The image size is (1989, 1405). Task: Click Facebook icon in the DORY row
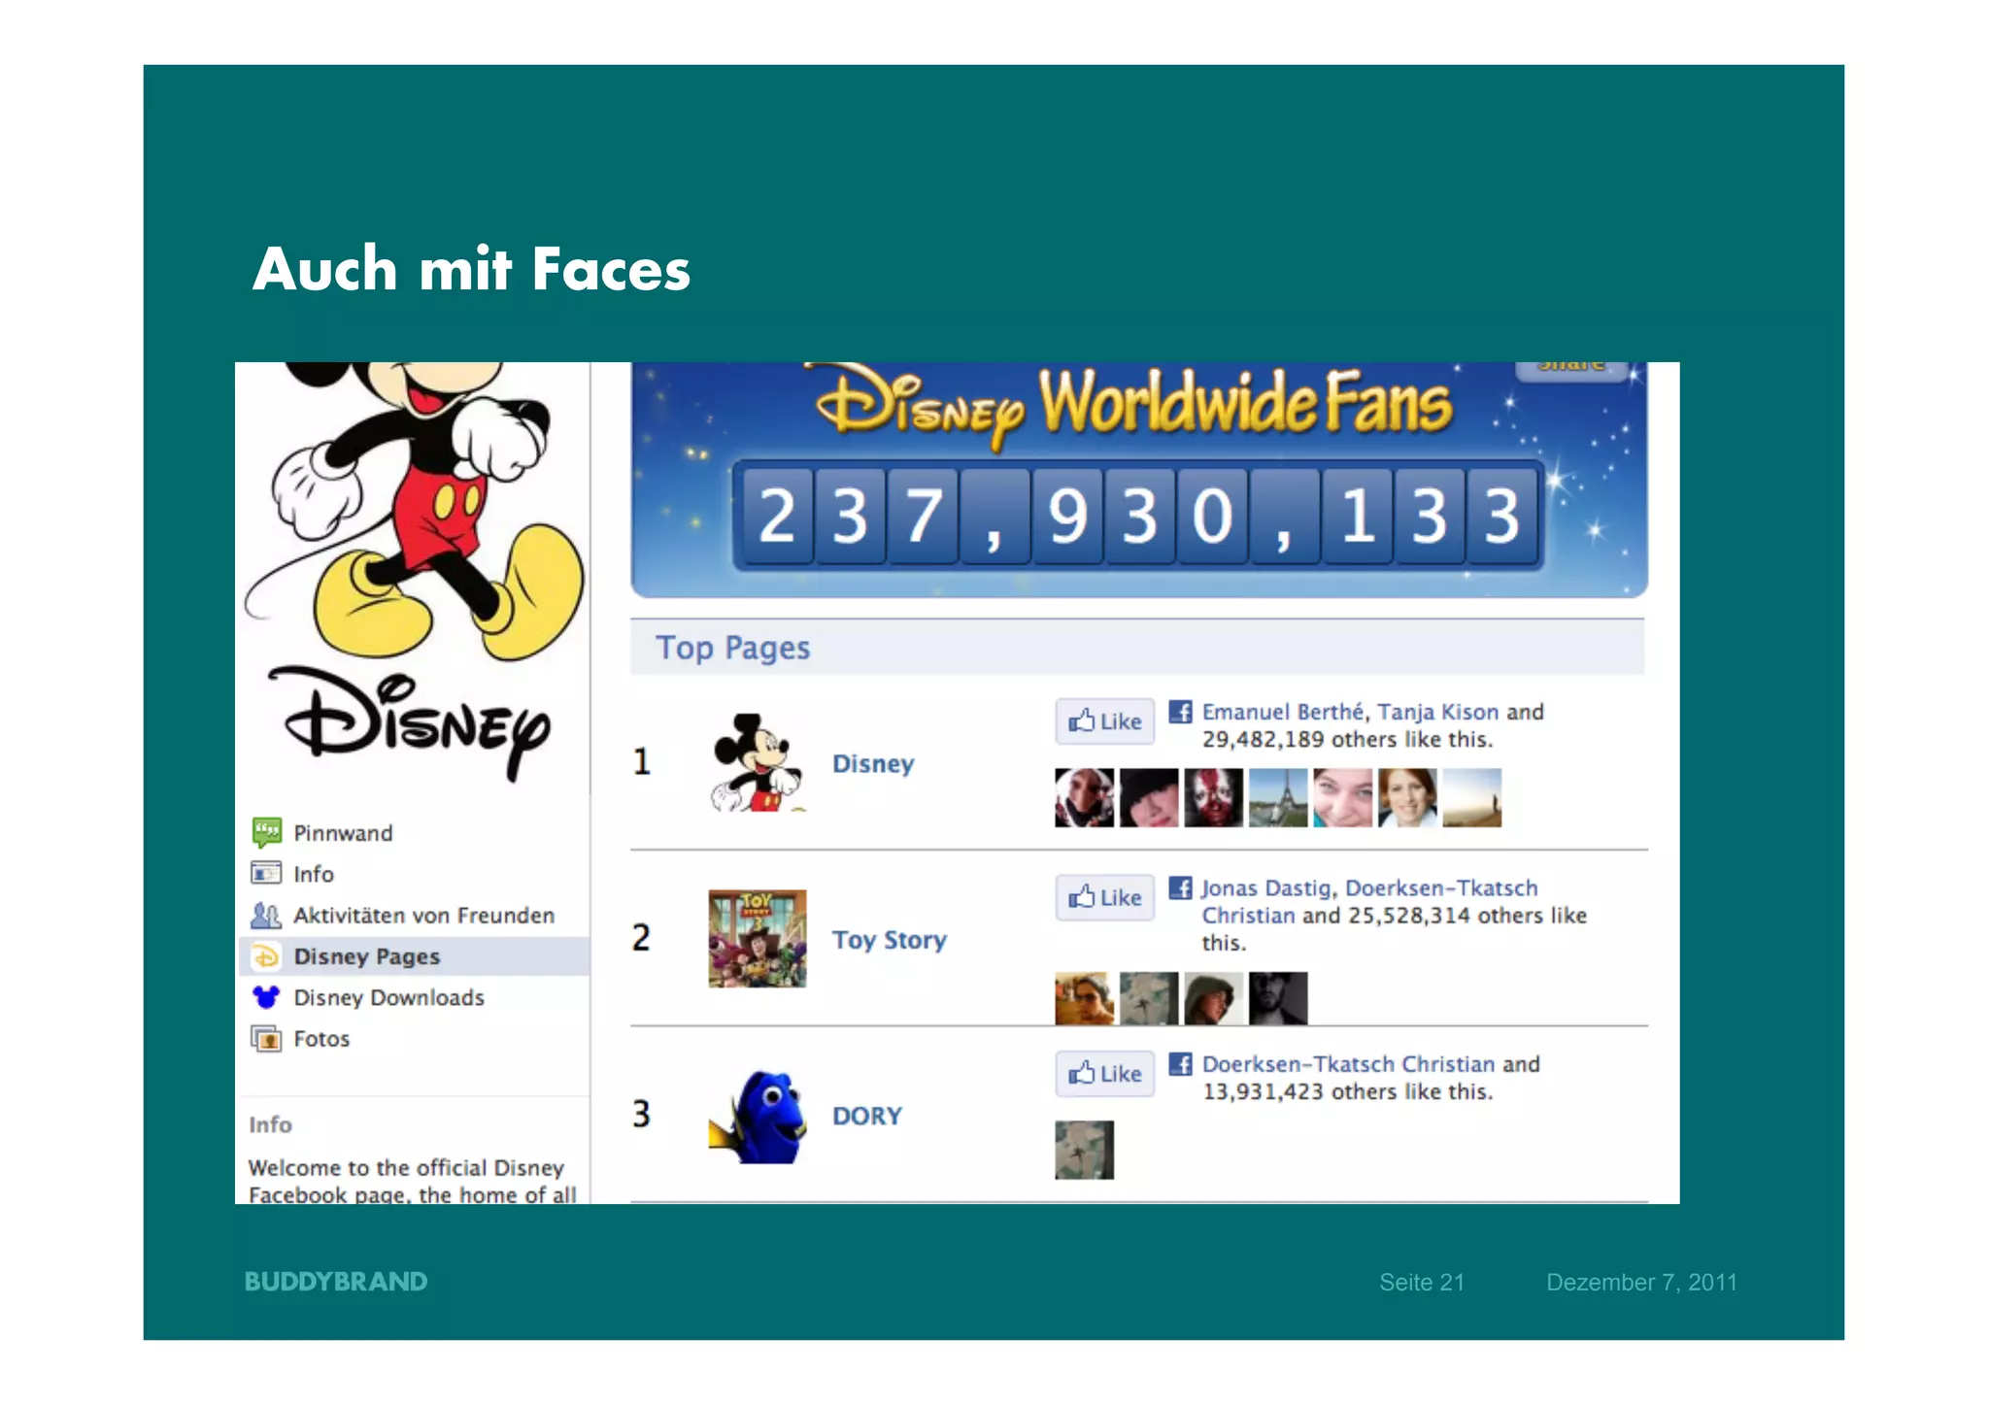click(x=1180, y=1064)
